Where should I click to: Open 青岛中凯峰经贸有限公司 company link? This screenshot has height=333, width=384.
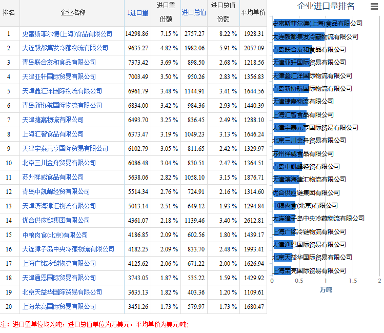coord(56,191)
